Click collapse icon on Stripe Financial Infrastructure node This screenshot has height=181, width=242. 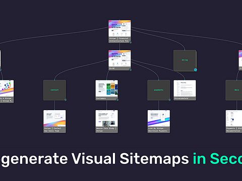click(130, 42)
